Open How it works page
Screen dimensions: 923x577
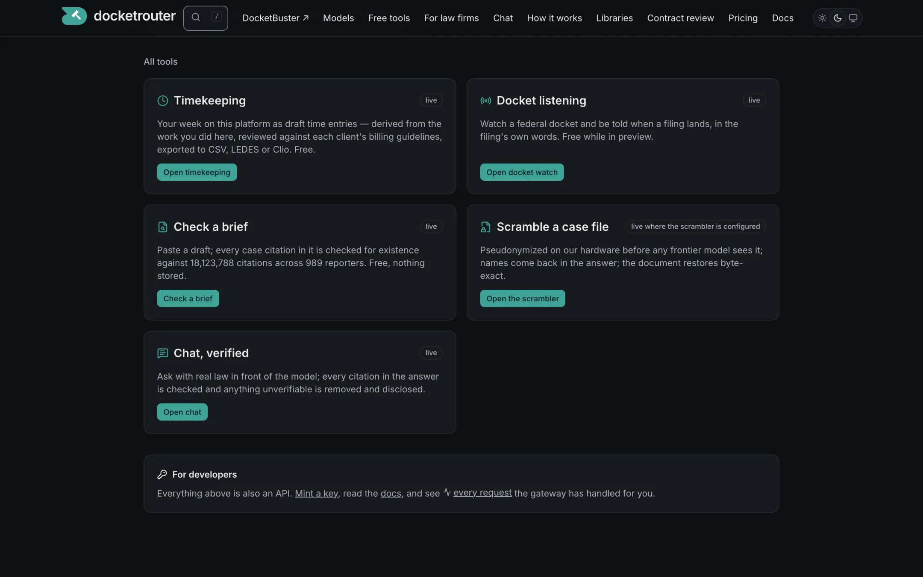point(554,18)
